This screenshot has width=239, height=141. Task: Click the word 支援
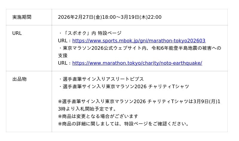(63, 55)
